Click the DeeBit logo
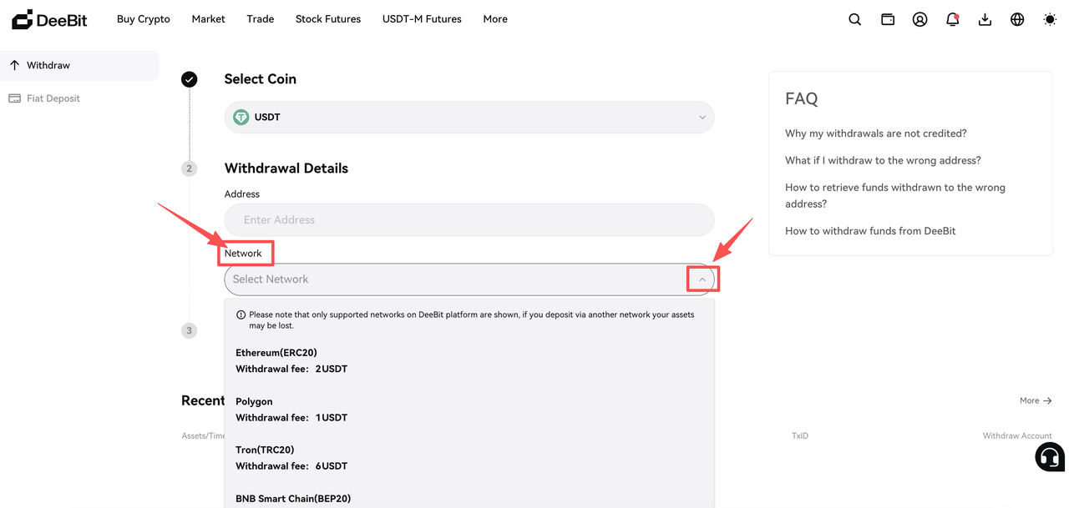The height and width of the screenshot is (508, 1069). tap(49, 19)
